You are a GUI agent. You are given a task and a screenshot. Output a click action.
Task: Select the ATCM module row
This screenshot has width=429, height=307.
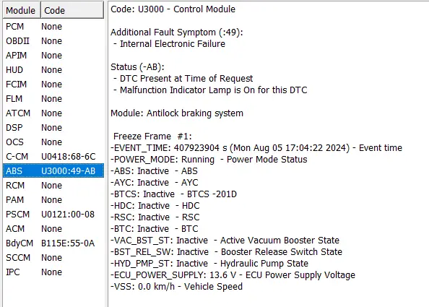[53, 113]
